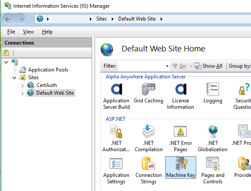Open the Help menu
The width and height of the screenshot is (251, 191).
47,32
